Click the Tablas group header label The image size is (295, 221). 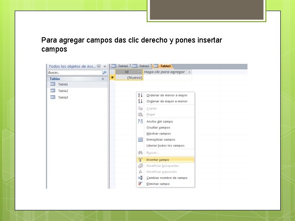(x=55, y=79)
